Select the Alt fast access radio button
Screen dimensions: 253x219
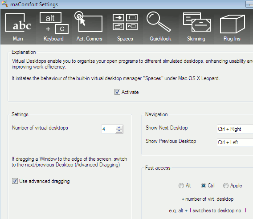(181, 186)
